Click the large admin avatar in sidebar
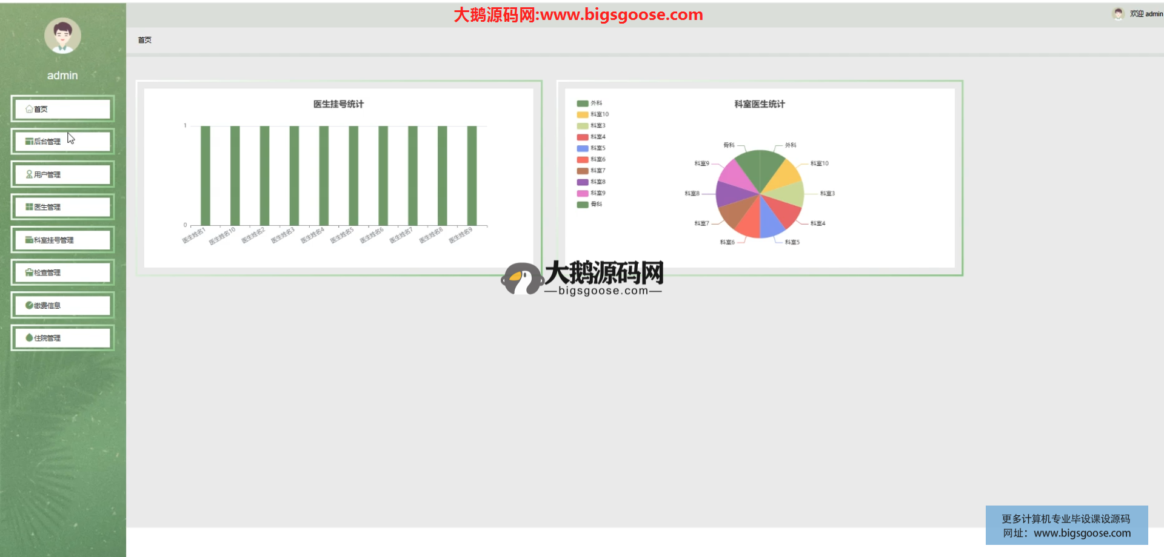Screen dimensions: 1164x557 point(62,36)
